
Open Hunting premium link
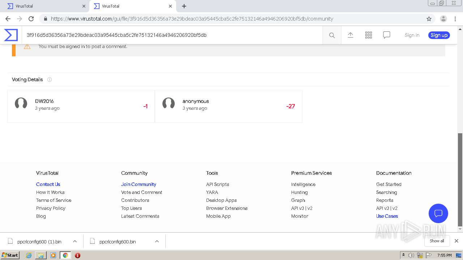tap(299, 192)
